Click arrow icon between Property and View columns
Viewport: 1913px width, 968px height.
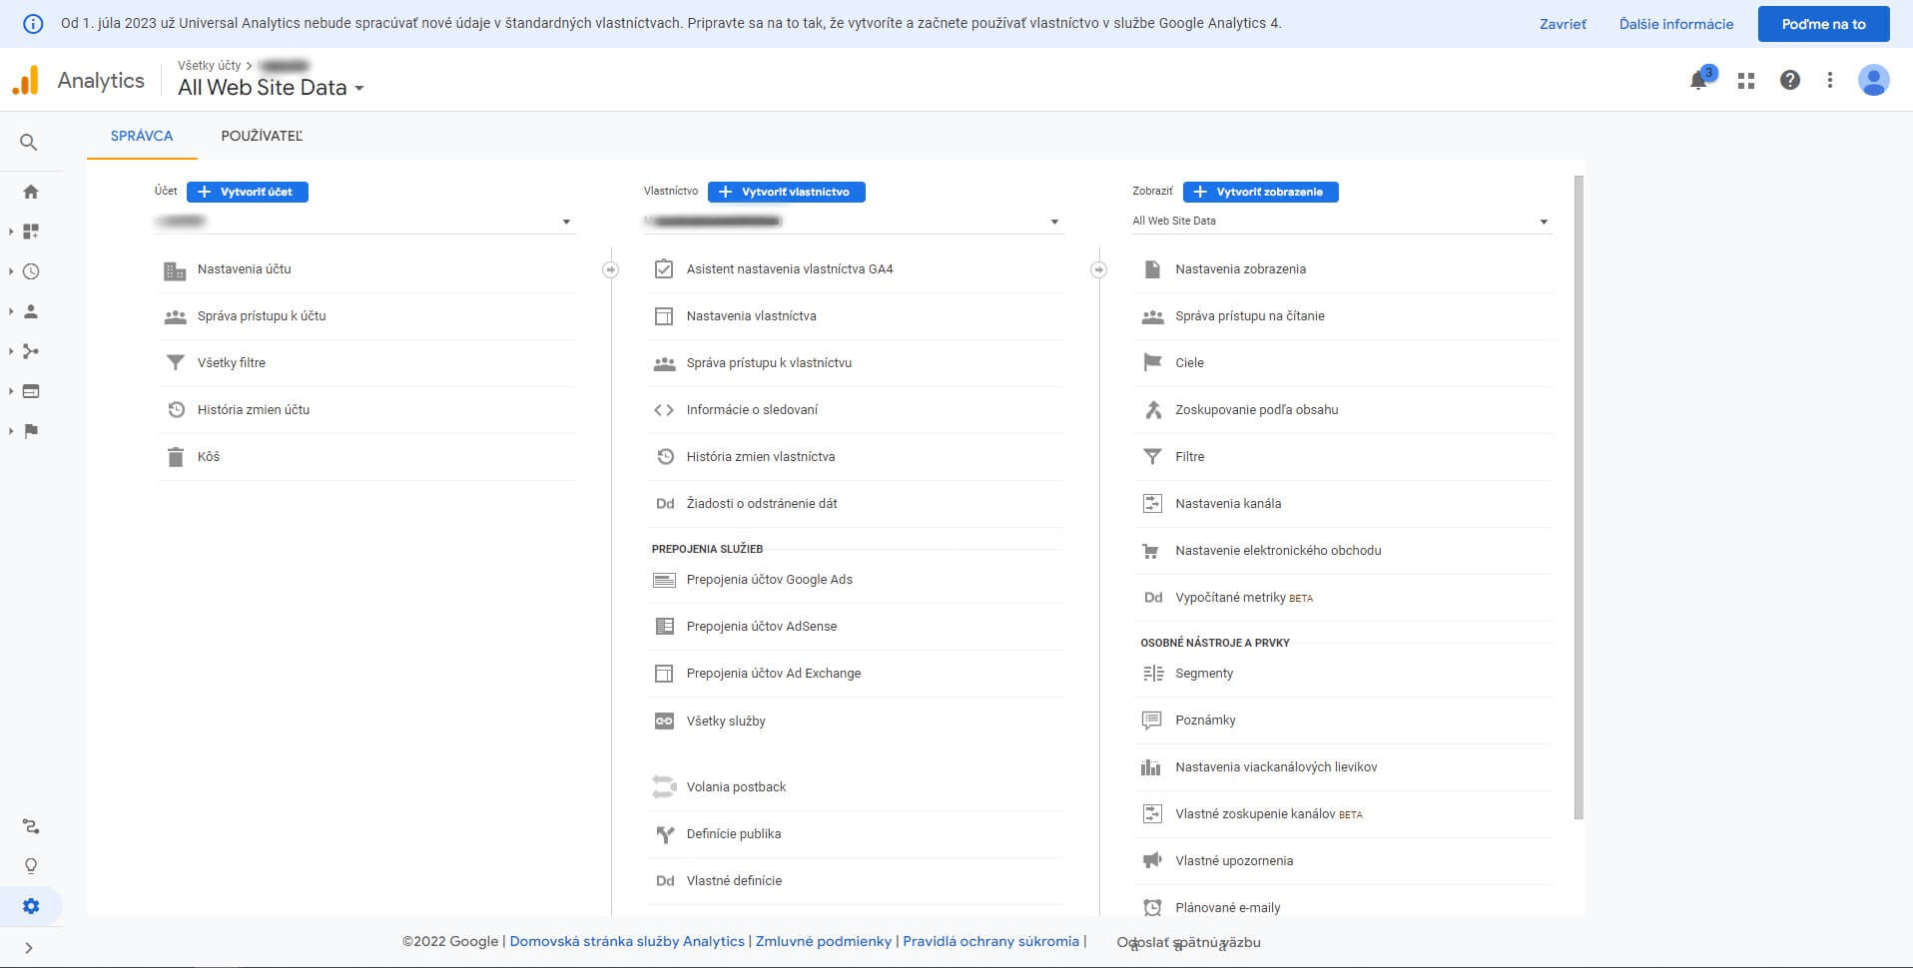[1099, 269]
